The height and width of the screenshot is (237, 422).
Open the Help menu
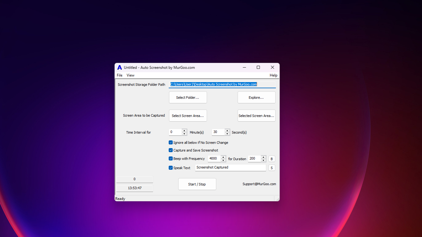coord(273,75)
